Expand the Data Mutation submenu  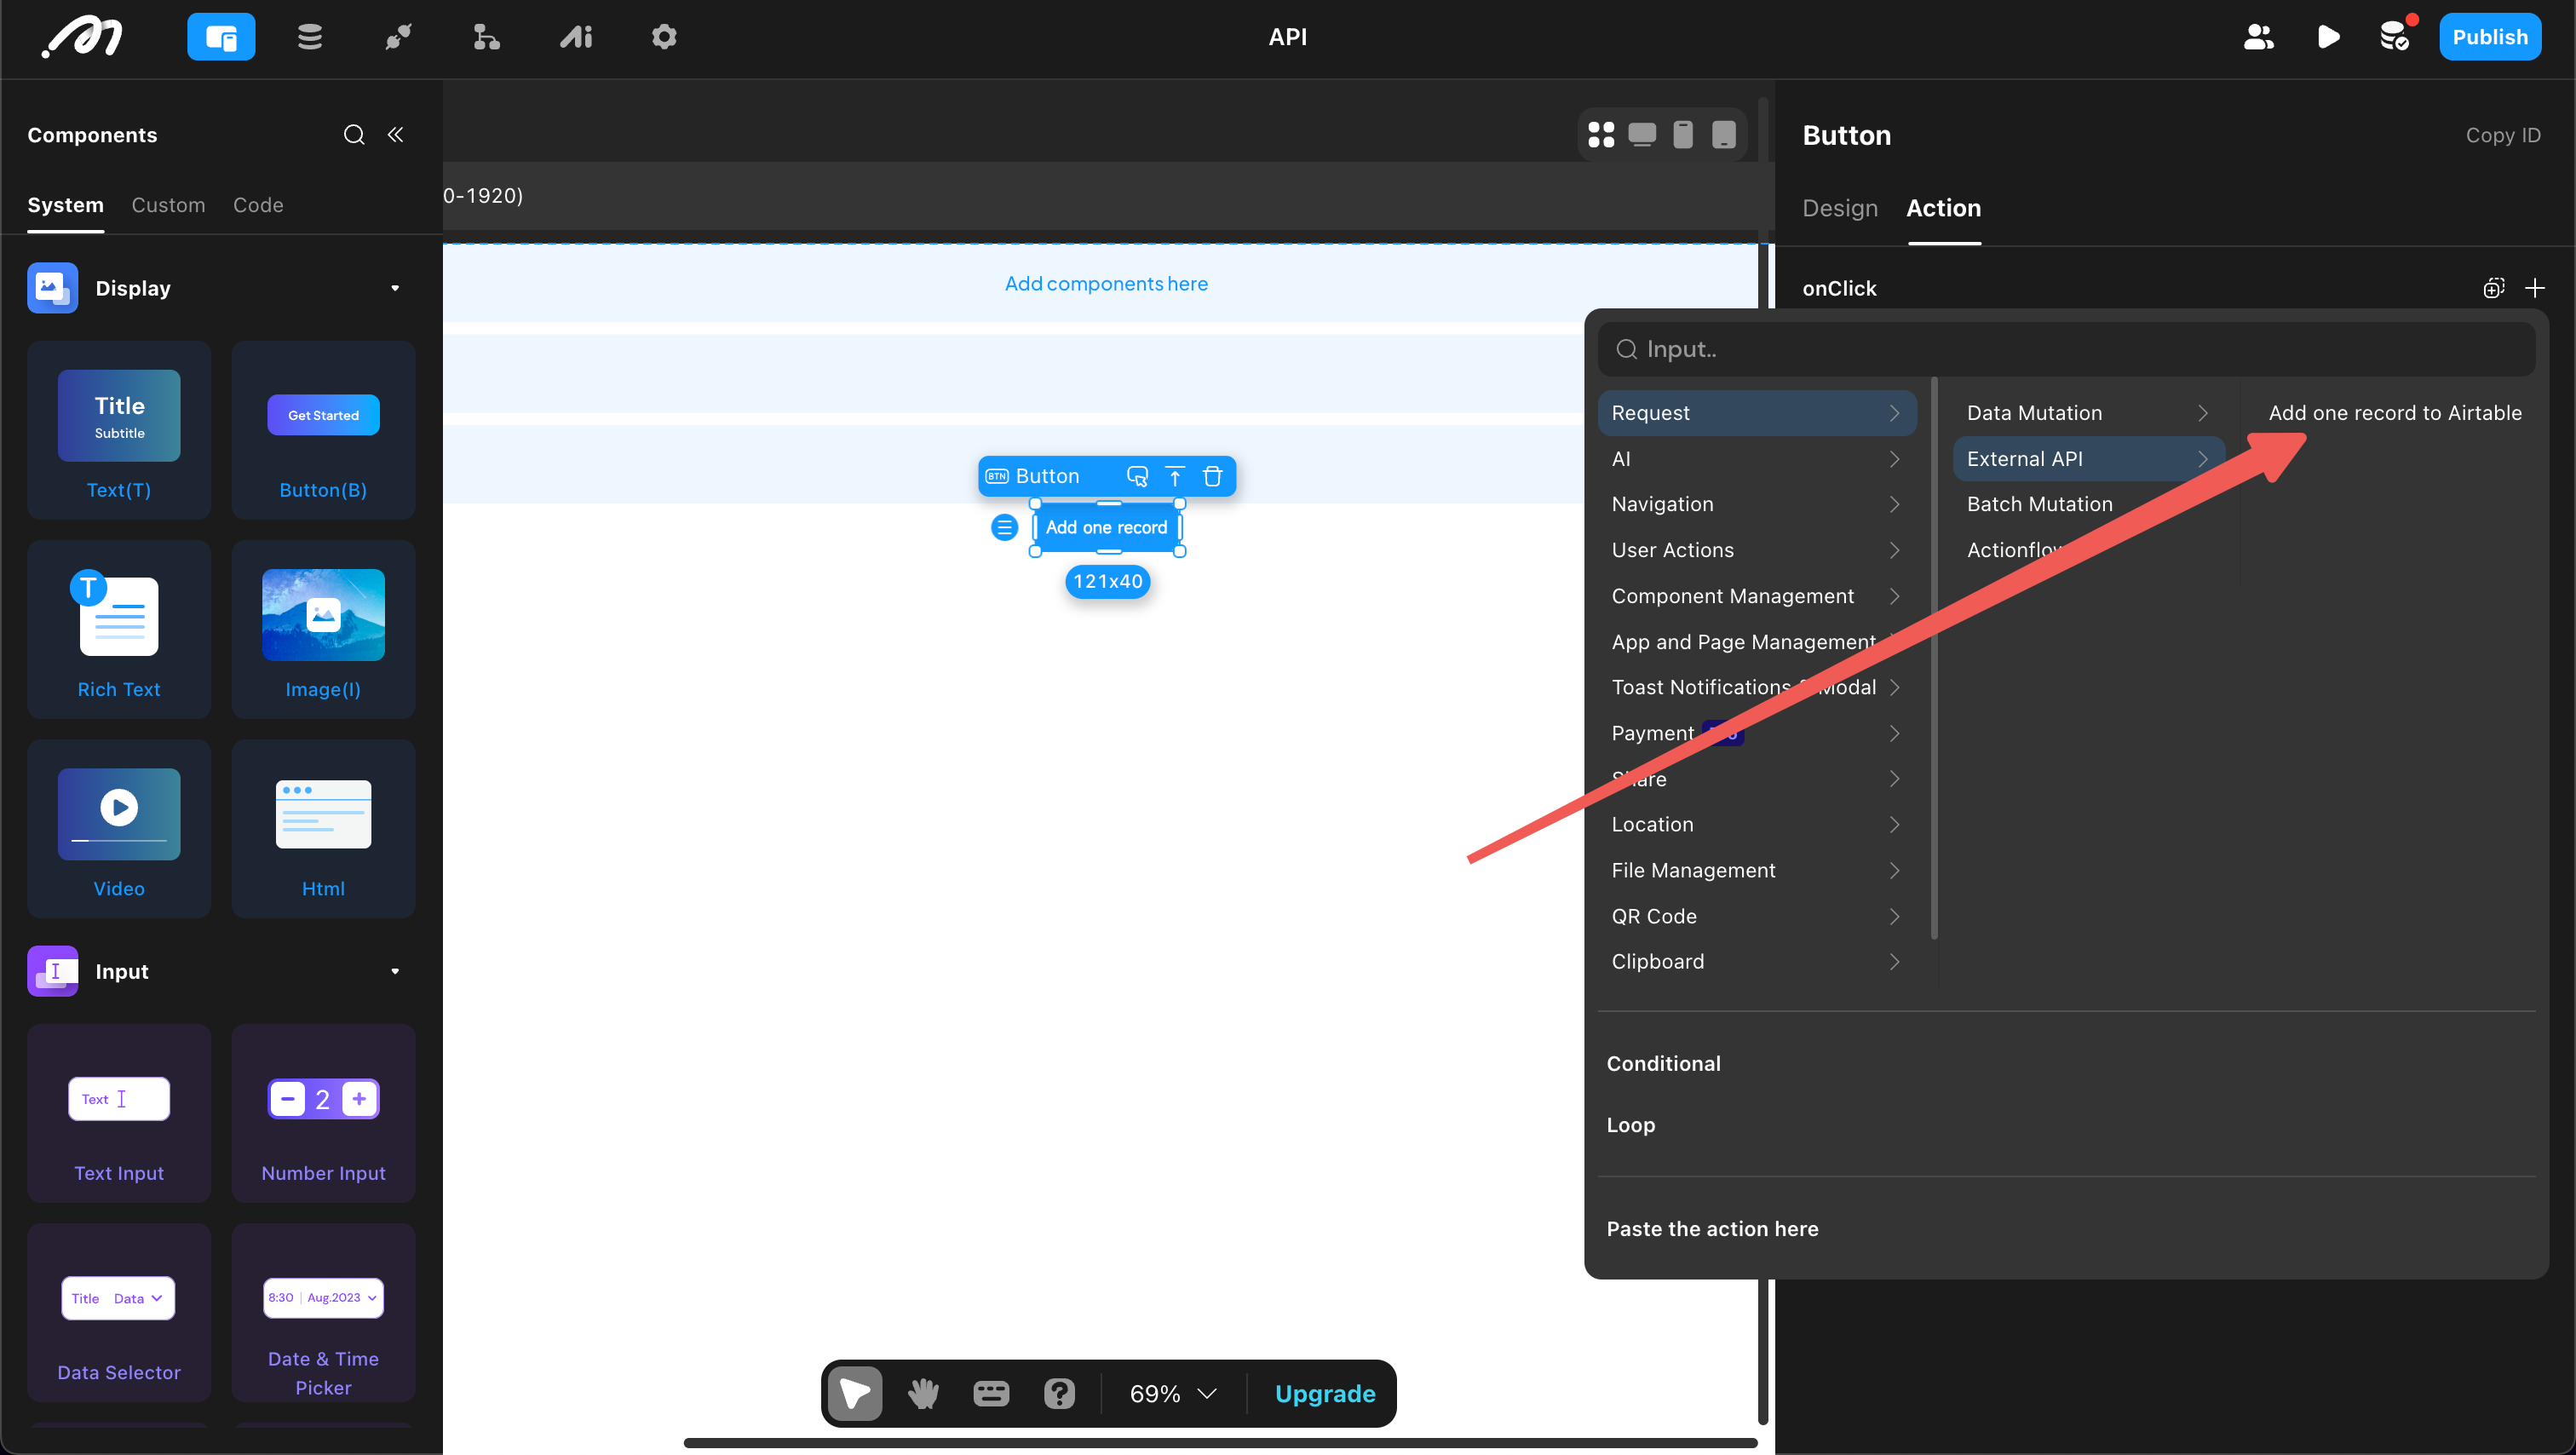(2088, 413)
